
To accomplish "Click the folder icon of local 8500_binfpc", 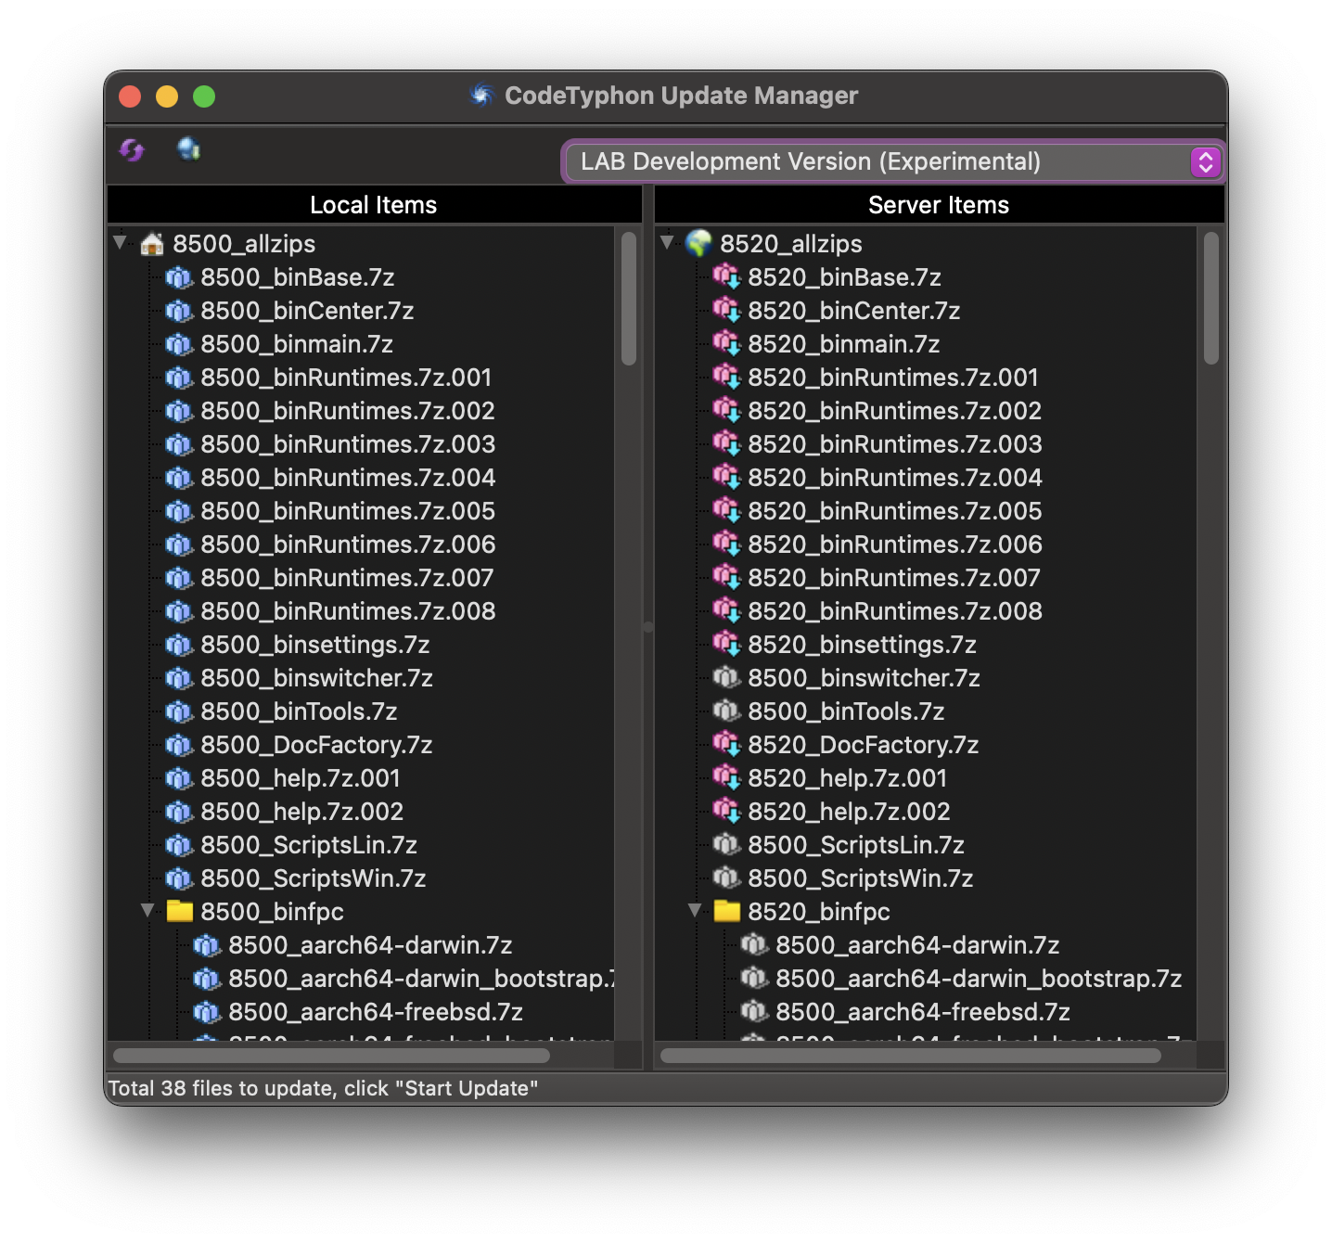I will tap(180, 911).
